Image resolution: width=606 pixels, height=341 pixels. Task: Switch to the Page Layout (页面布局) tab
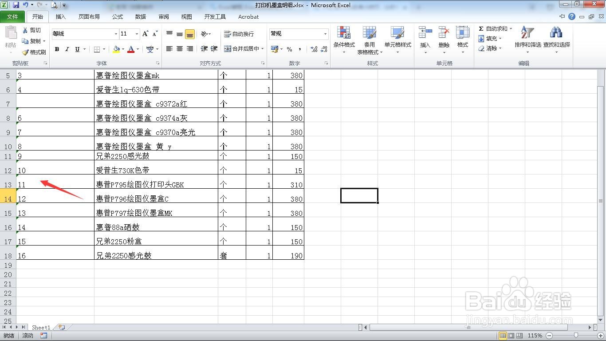coord(89,17)
